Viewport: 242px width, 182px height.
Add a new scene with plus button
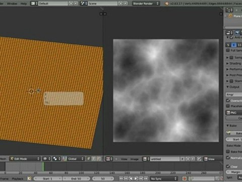[x=120, y=4]
